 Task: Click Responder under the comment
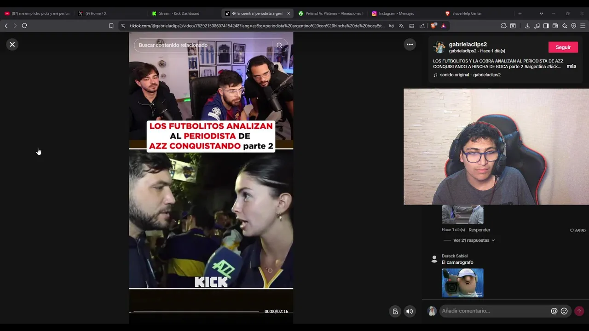479,230
